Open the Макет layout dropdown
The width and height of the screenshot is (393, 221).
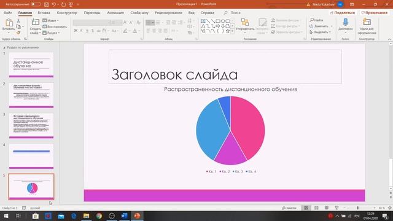pyautogui.click(x=51, y=20)
